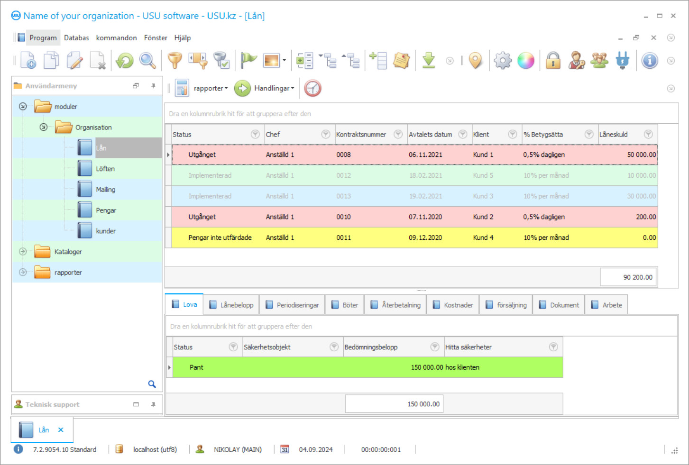The height and width of the screenshot is (465, 689).
Task: Collapse the Organisation tree node
Action: click(44, 127)
